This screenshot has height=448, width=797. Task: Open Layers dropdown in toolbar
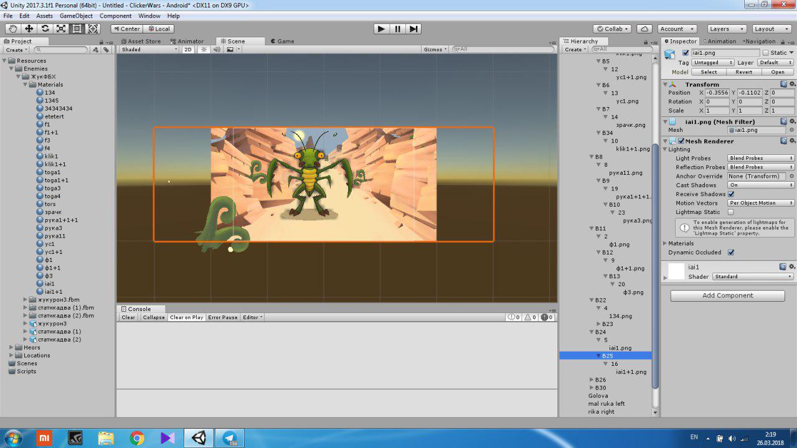tap(727, 29)
